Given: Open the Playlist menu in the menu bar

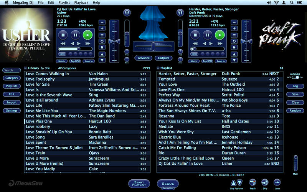Looking at the screenshot, I should (x=64, y=3).
